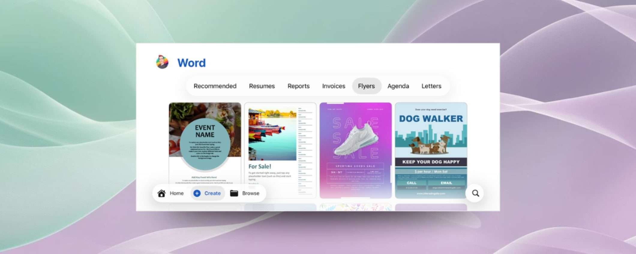Choose the Invoices tab
Viewport: 636px width, 254px height.
(333, 86)
